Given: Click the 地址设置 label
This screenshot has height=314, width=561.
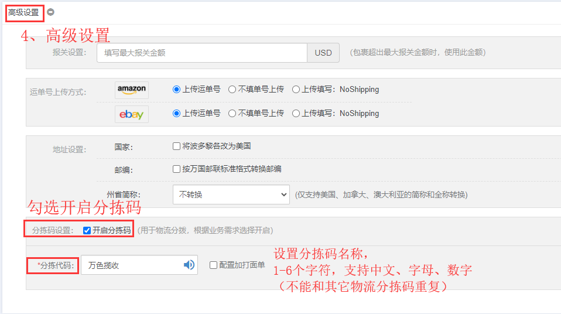Looking at the screenshot, I should click(70, 149).
